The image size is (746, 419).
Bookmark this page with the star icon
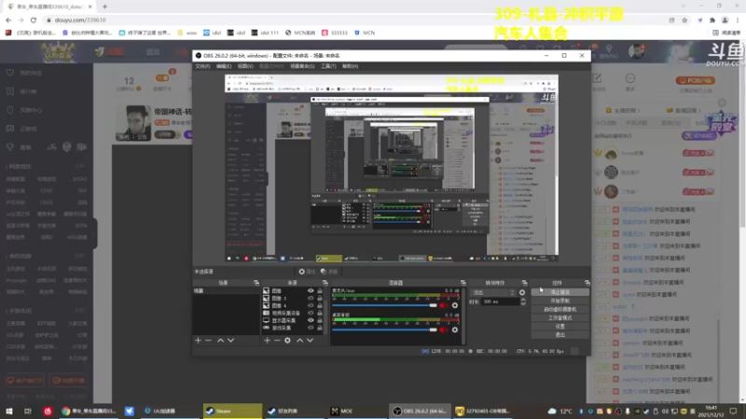[x=684, y=20]
